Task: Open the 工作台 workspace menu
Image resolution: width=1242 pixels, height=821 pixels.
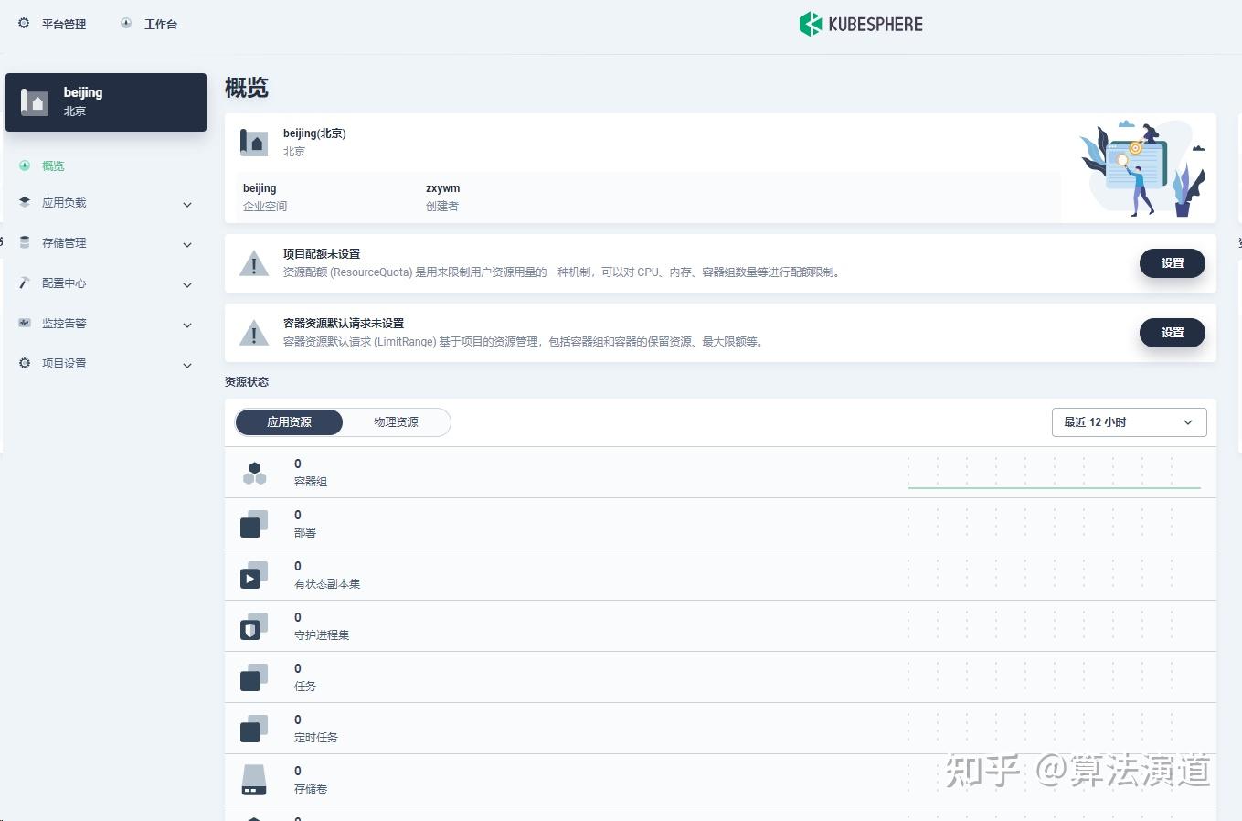Action: tap(149, 24)
